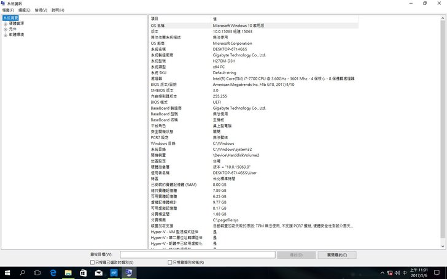447x279 pixels.
Task: Click the vertical scrollbar thumb in the details pane
Action: 443,129
